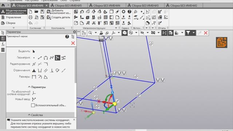Toggle the filter funnel button
This screenshot has height=131, width=233.
point(188,33)
